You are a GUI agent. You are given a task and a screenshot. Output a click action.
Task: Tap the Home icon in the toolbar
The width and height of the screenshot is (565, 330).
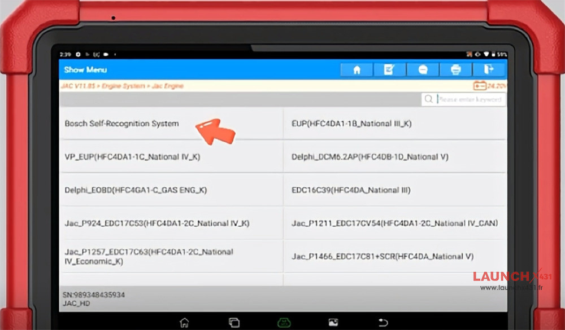(x=357, y=69)
